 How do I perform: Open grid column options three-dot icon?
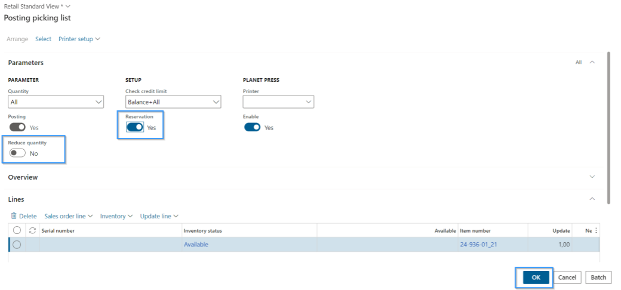pos(595,230)
